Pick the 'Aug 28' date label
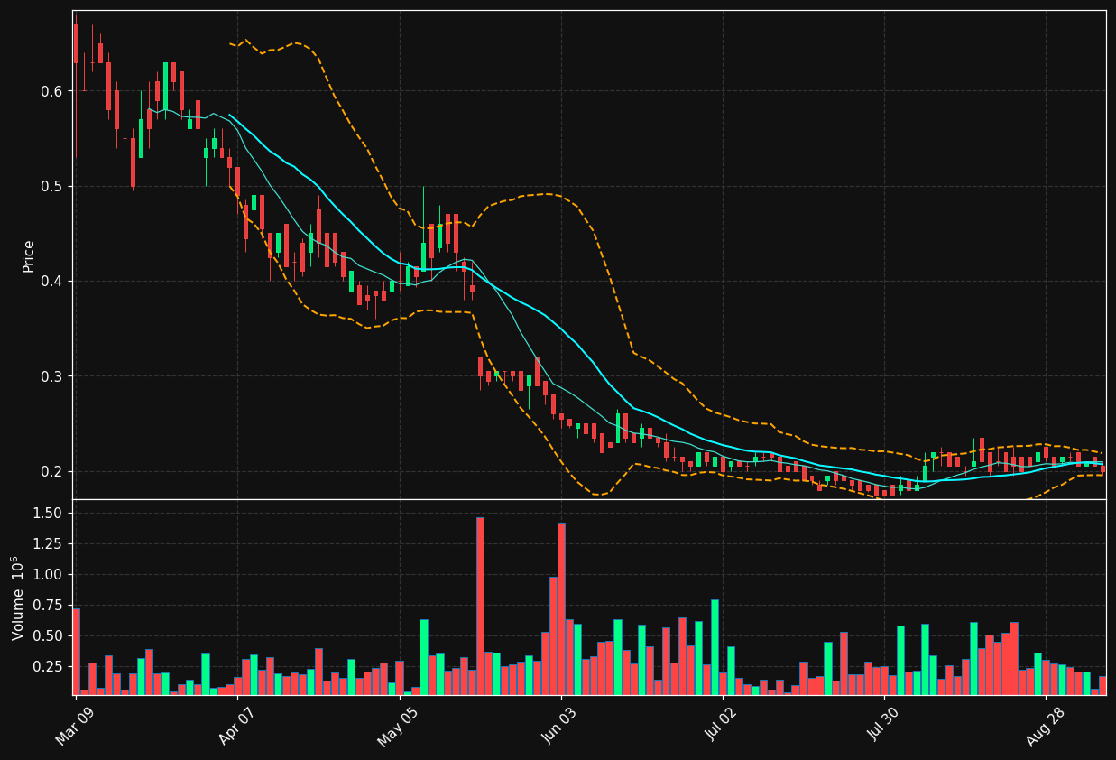The height and width of the screenshot is (760, 1116). (x=1044, y=726)
